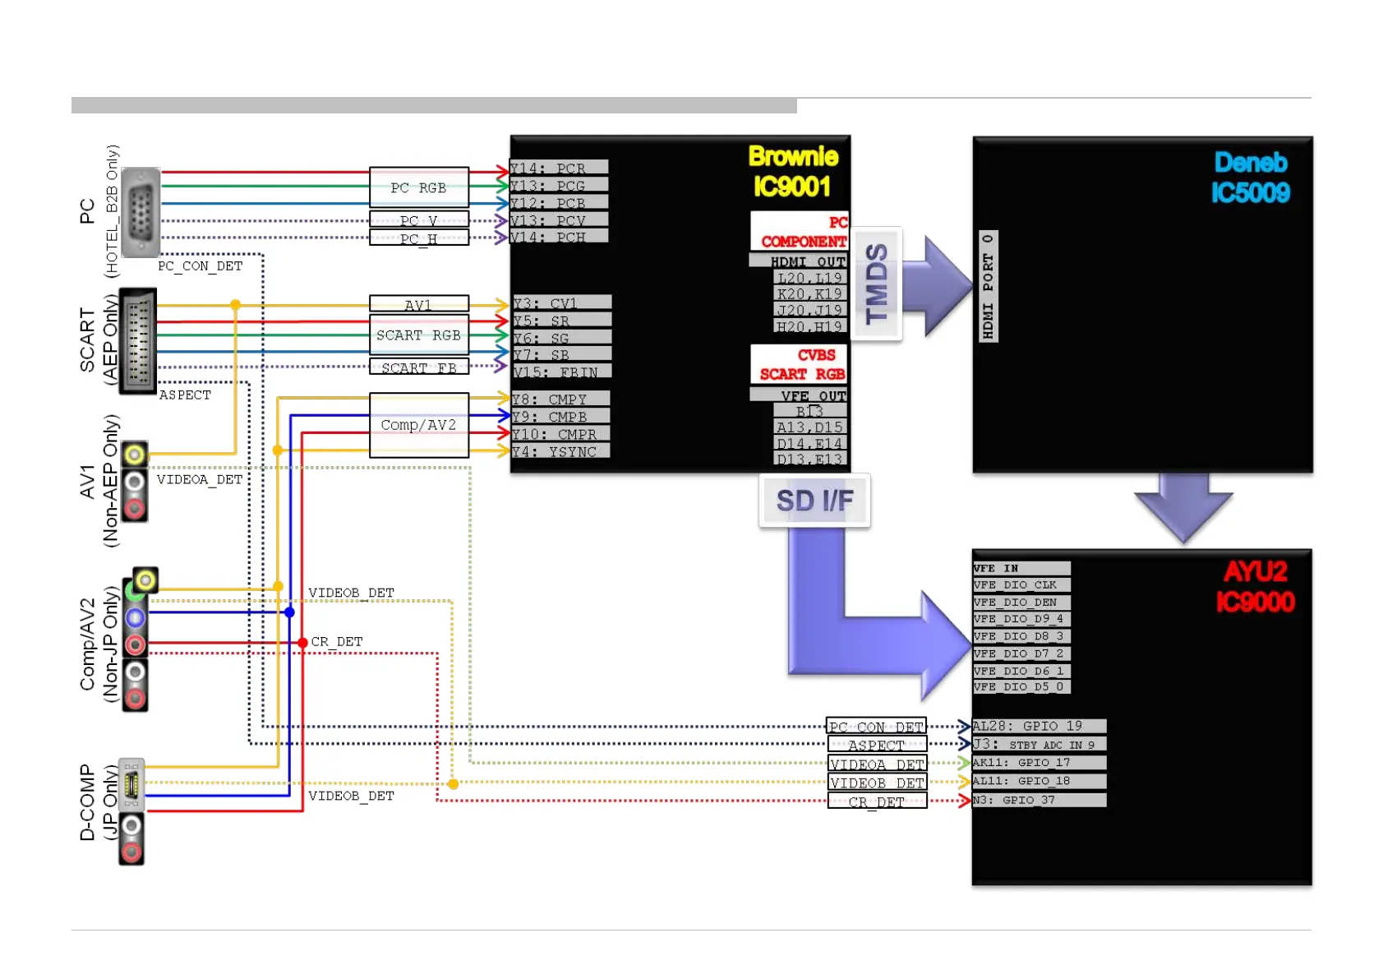Select the HDMI PORT 0 label

[988, 286]
